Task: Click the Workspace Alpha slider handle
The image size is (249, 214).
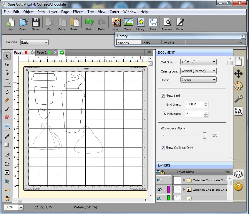Action: pyautogui.click(x=205, y=136)
